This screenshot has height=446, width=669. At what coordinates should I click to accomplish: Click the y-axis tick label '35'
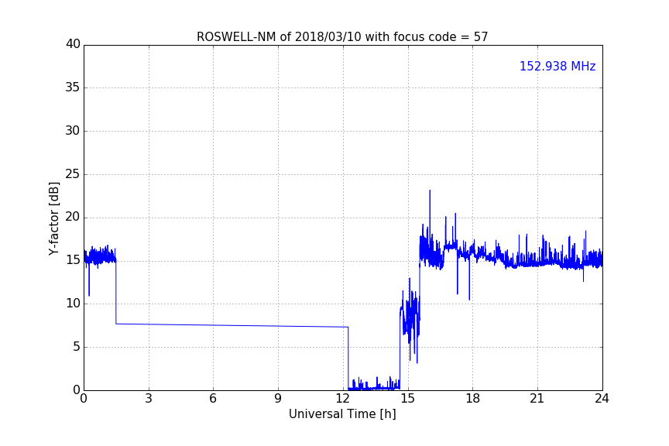[73, 87]
